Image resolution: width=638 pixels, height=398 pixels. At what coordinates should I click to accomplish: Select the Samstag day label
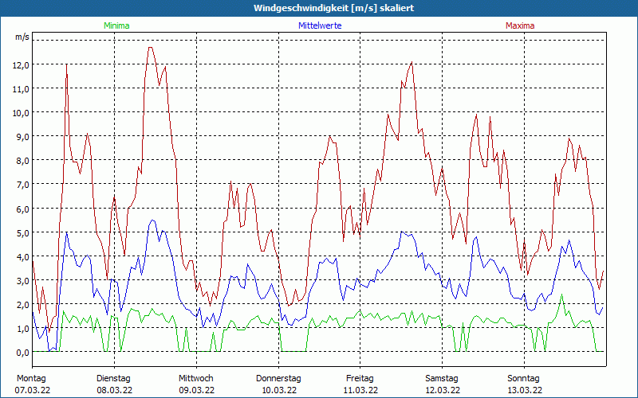pos(442,378)
